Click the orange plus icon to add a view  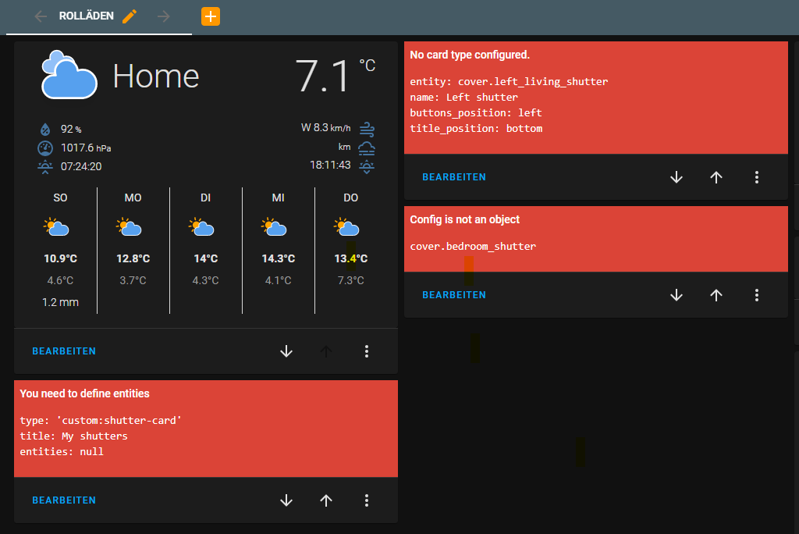pos(210,16)
